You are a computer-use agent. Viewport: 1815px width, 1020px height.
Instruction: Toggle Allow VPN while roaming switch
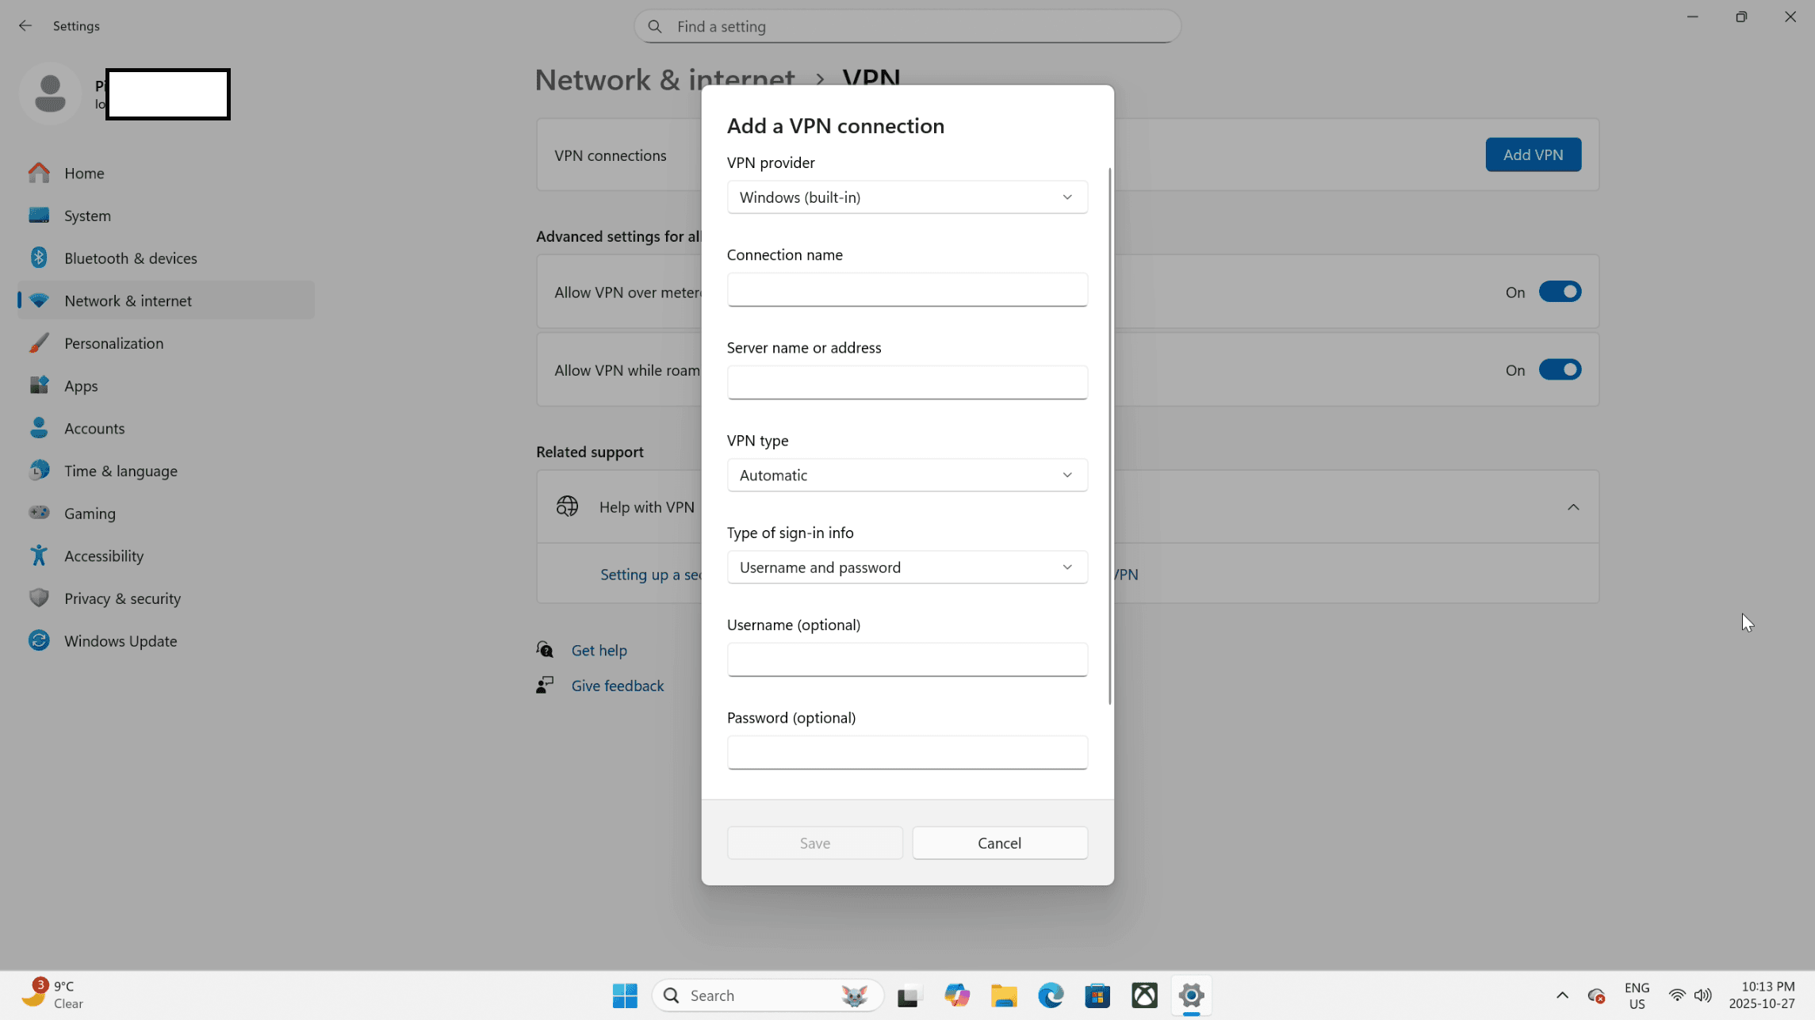coord(1559,370)
